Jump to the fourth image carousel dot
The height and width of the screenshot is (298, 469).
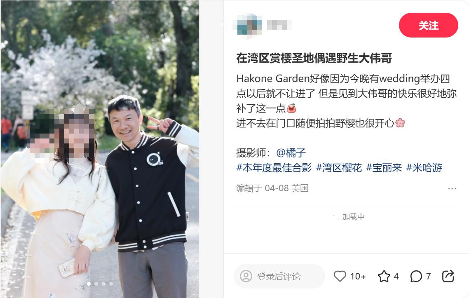coord(111,284)
